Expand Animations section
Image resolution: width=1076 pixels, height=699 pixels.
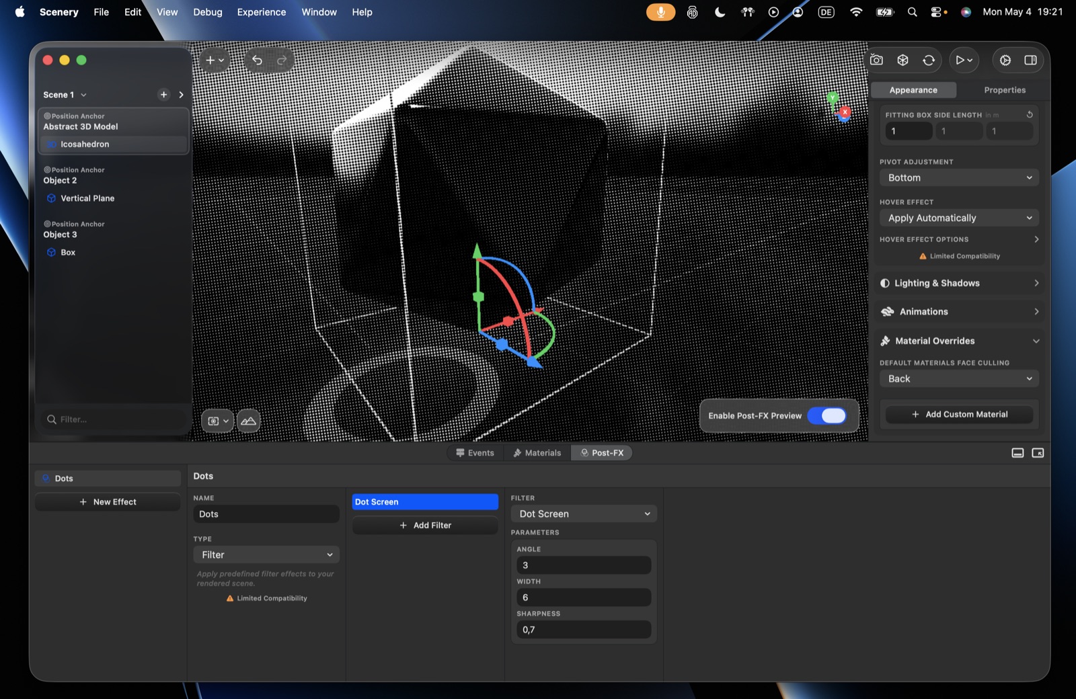(x=959, y=312)
